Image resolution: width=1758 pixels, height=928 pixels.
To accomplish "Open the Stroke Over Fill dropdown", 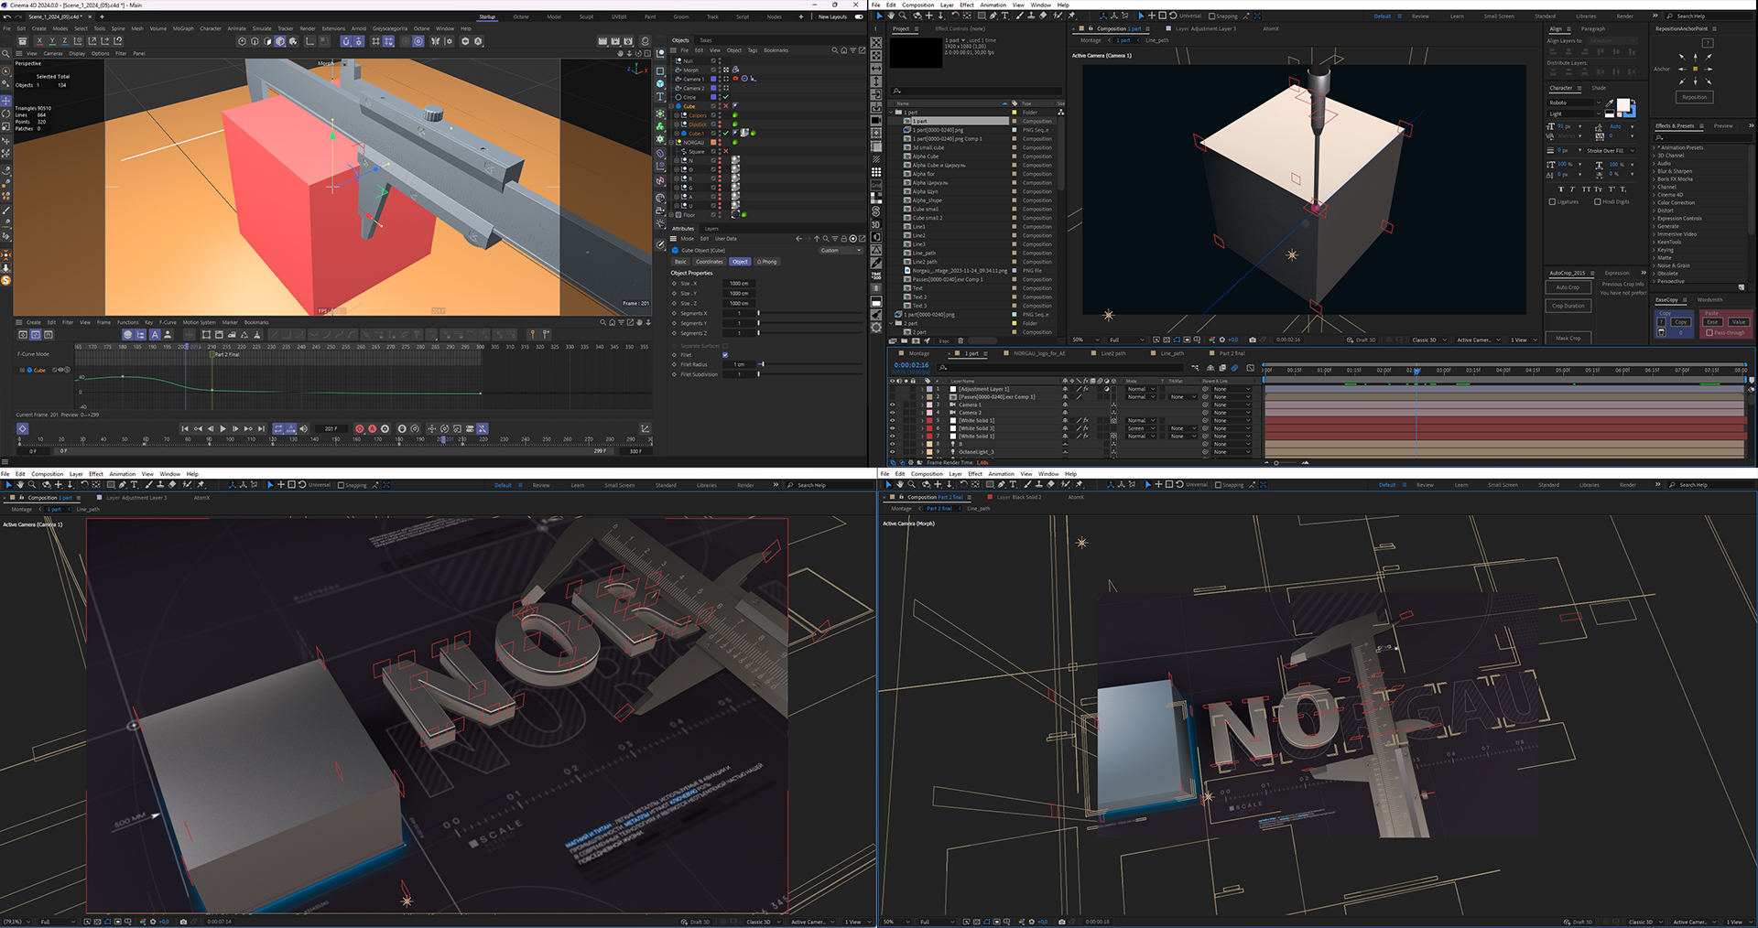I will pos(1609,151).
